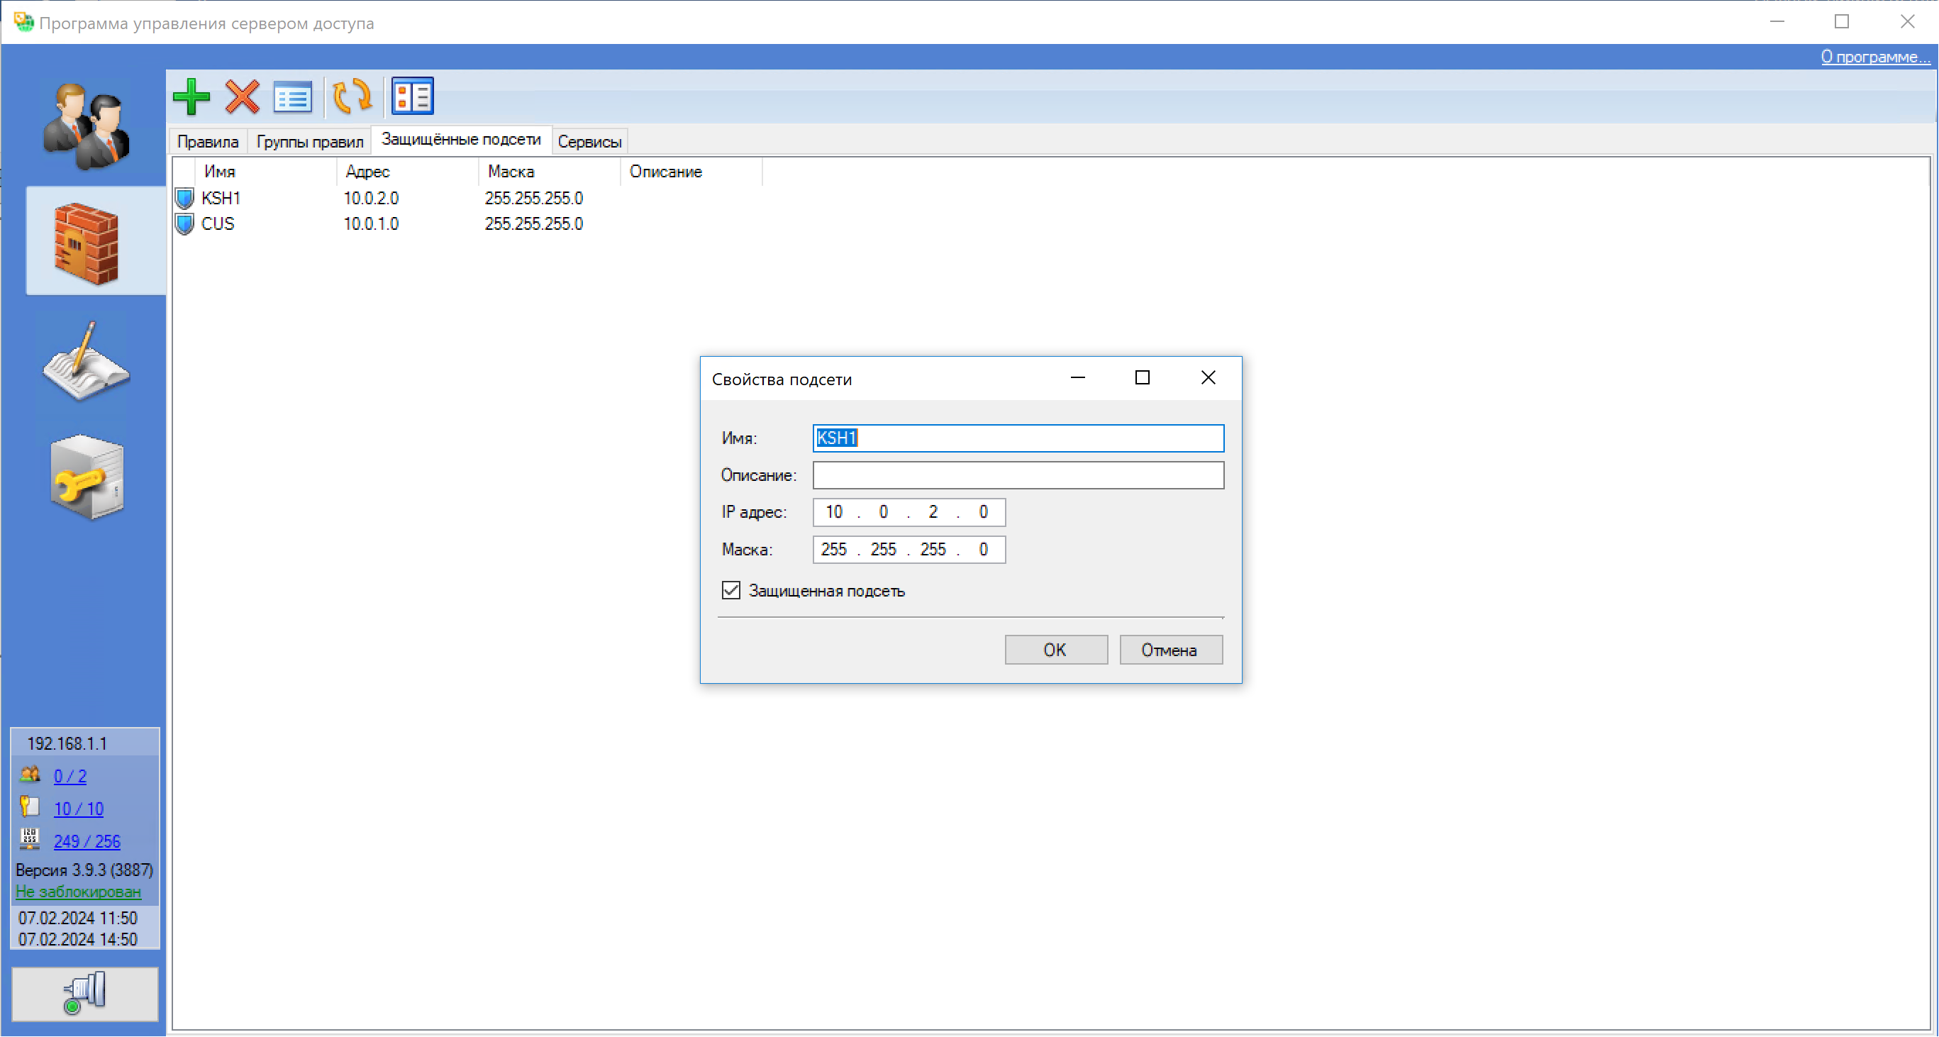Open properties list toolbar icon

[292, 96]
